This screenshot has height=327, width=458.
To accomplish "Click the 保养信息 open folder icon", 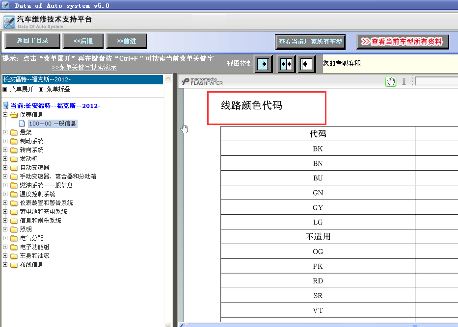I will tap(14, 115).
